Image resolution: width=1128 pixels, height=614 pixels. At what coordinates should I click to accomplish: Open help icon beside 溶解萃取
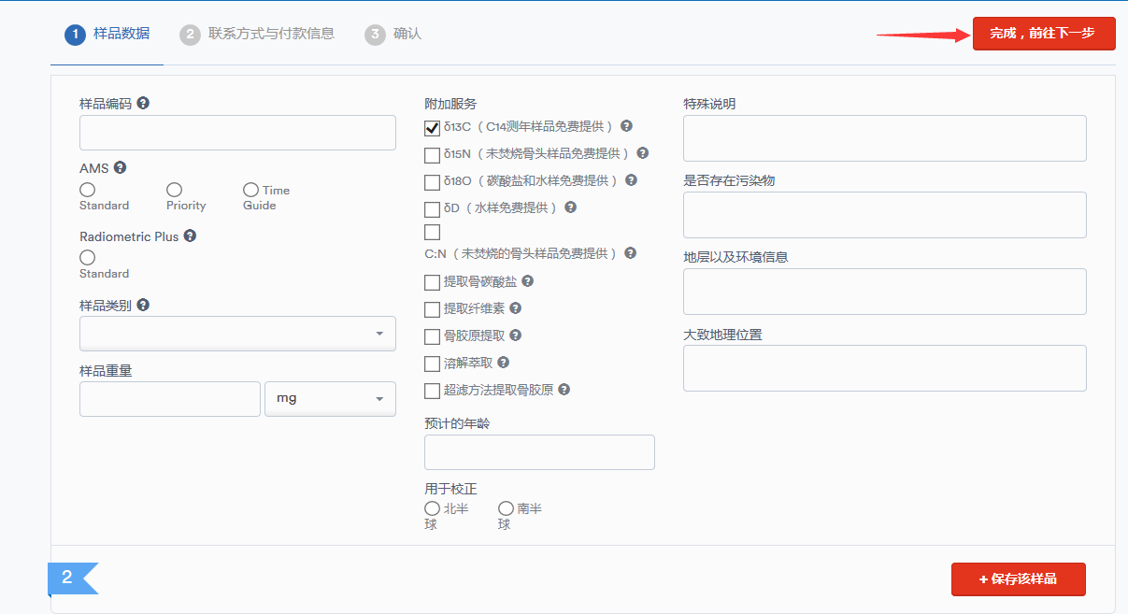point(503,362)
